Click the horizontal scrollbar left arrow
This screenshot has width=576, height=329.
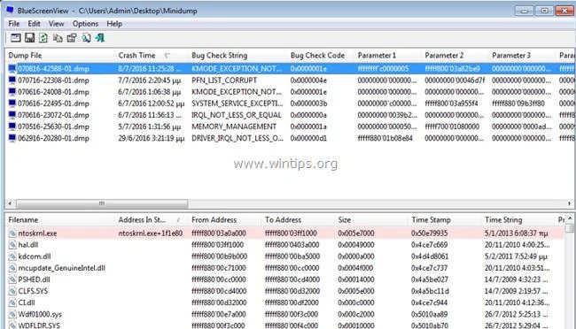[x=10, y=203]
